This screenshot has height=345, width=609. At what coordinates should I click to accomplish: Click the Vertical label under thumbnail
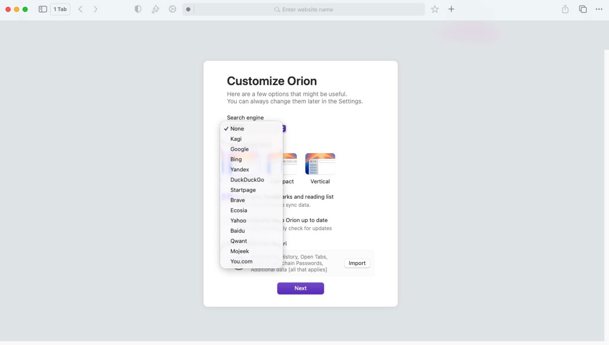pyautogui.click(x=320, y=181)
